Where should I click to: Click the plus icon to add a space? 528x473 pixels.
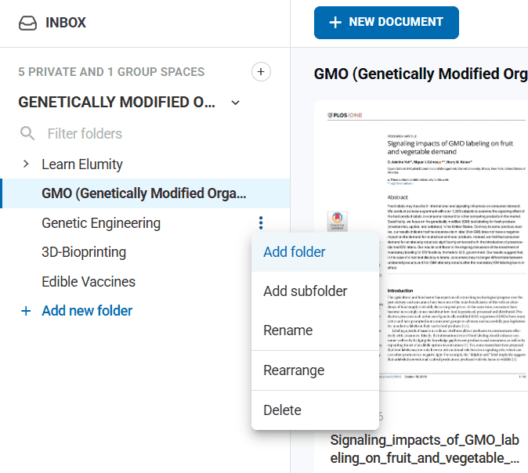point(261,72)
